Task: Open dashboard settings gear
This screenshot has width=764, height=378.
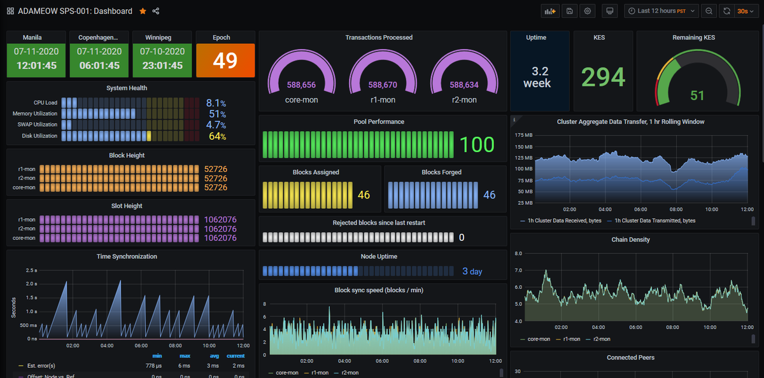Action: click(588, 11)
